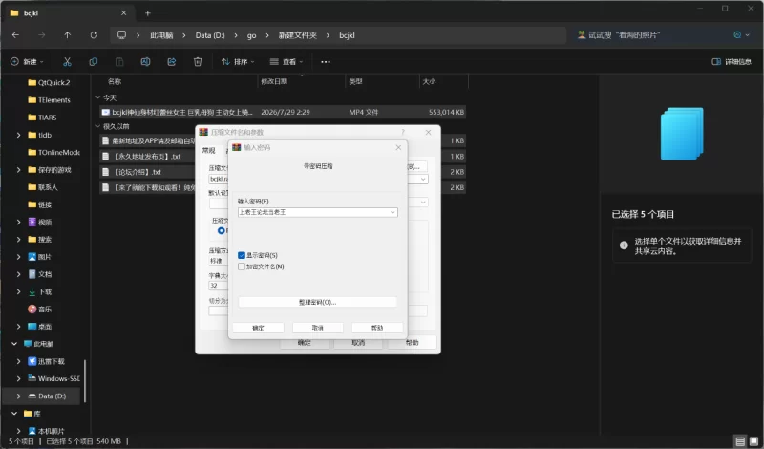Click Data (D:) breadcrumb in address bar
Viewport: 764px width, 449px height.
point(210,35)
